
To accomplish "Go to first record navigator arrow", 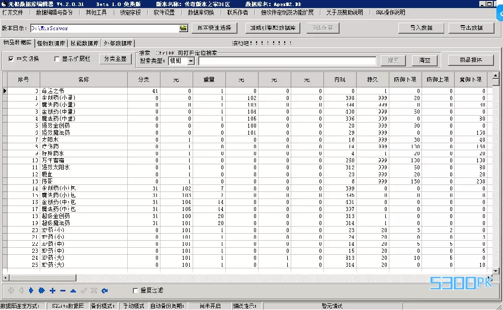I will click(x=11, y=290).
